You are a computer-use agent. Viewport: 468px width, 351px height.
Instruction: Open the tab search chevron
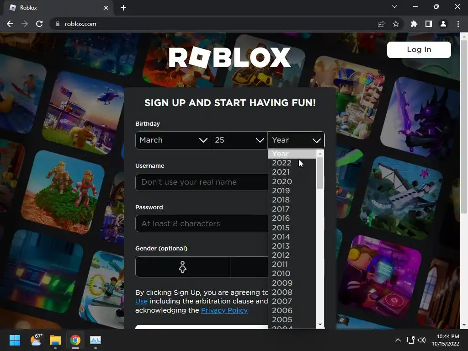pyautogui.click(x=394, y=6)
